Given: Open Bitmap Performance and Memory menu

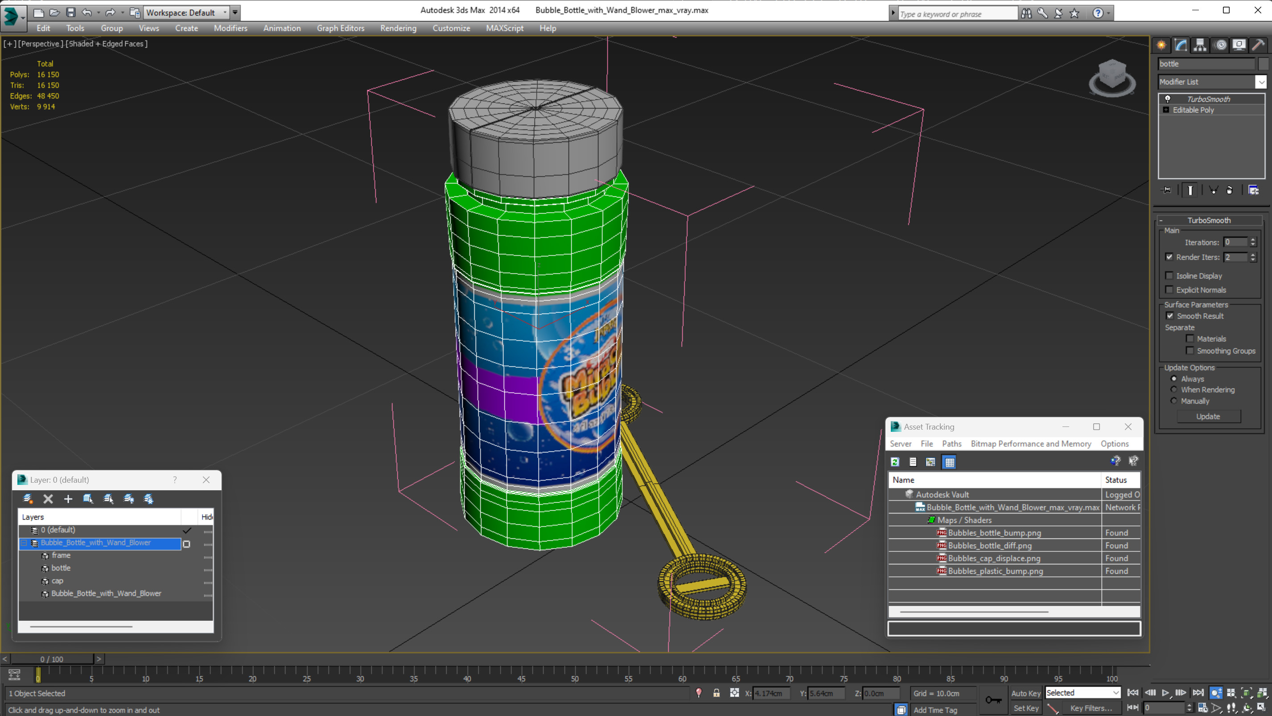Looking at the screenshot, I should [1031, 444].
